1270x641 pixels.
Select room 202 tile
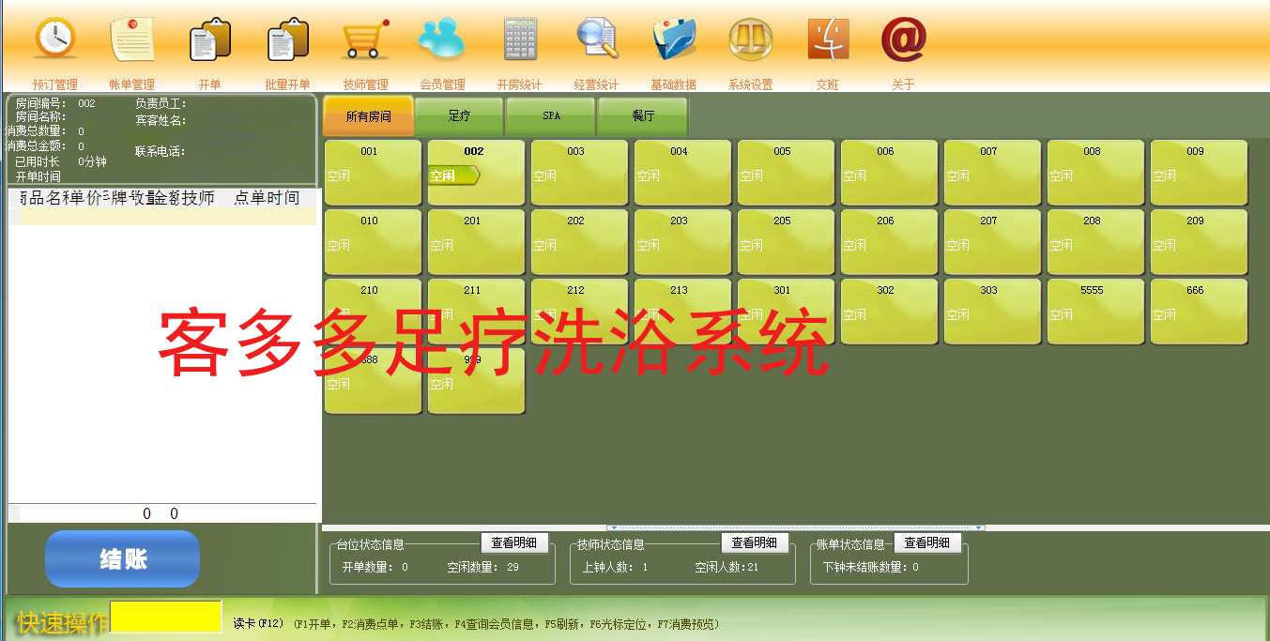tap(579, 242)
